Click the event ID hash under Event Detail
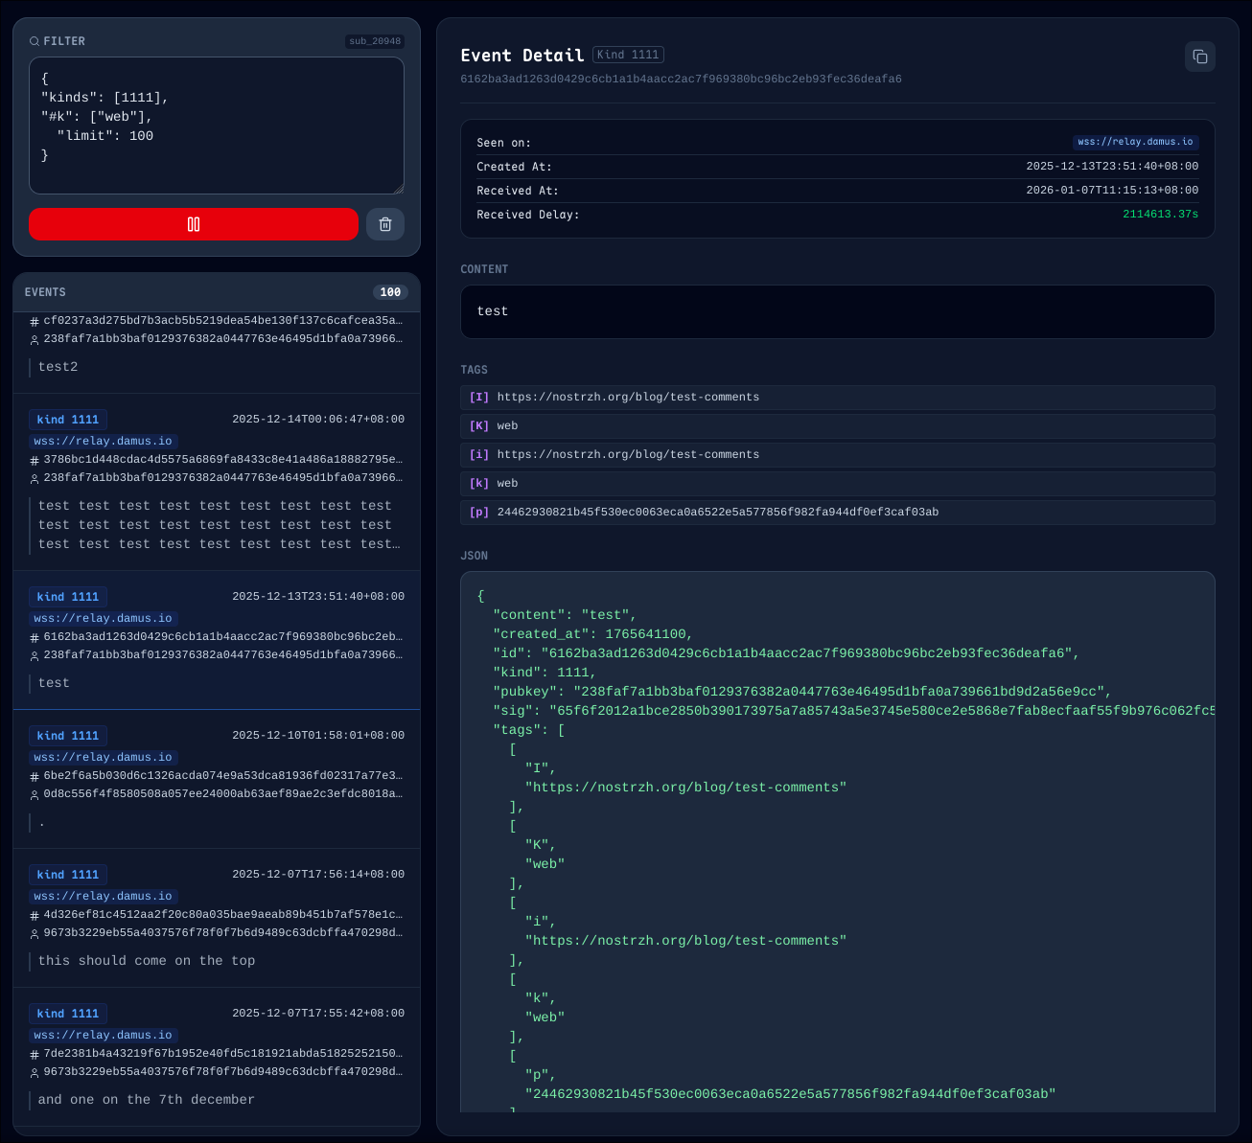The image size is (1252, 1143). pos(681,79)
